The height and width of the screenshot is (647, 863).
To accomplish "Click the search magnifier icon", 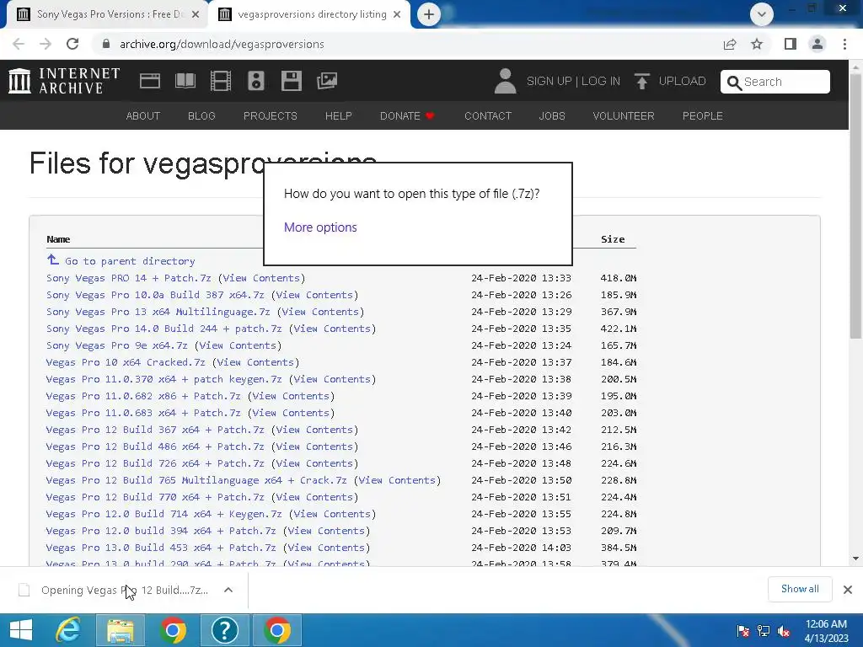I will (x=734, y=83).
